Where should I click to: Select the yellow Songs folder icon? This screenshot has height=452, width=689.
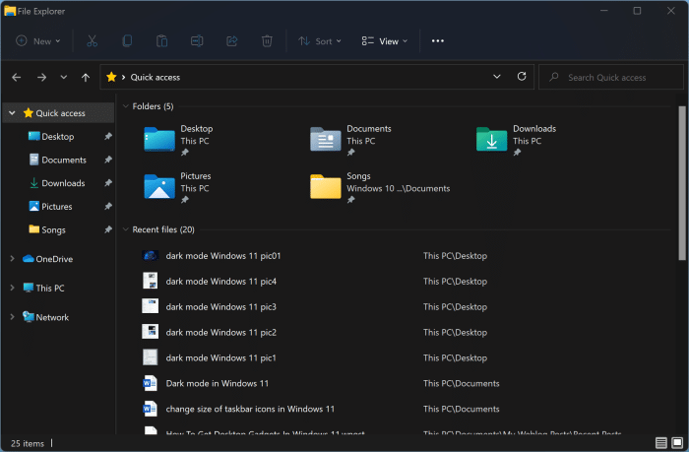(x=325, y=186)
